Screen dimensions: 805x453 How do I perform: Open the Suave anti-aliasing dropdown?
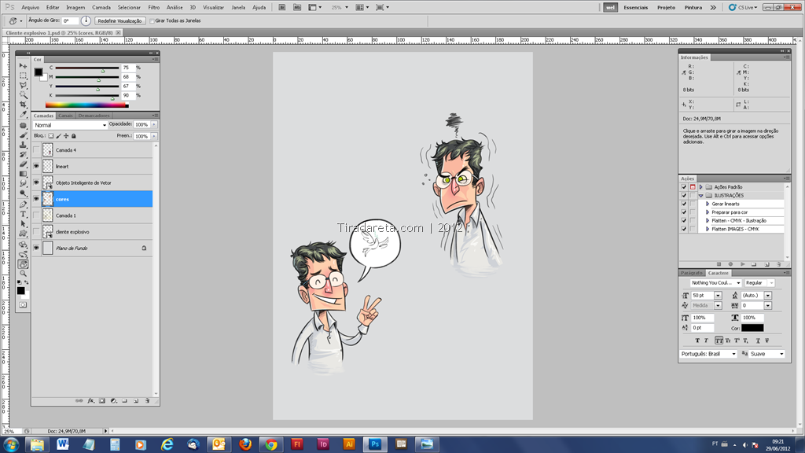coord(767,354)
